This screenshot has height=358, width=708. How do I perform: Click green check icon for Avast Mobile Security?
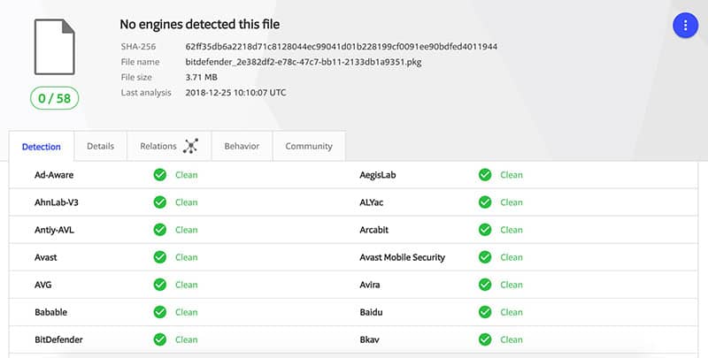(485, 257)
